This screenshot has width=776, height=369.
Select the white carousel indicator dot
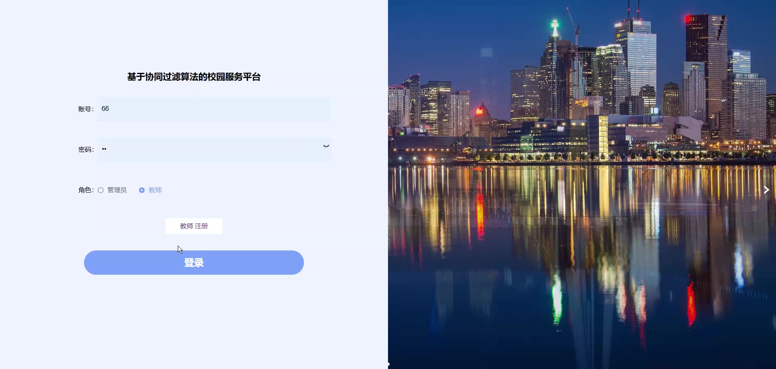388,364
